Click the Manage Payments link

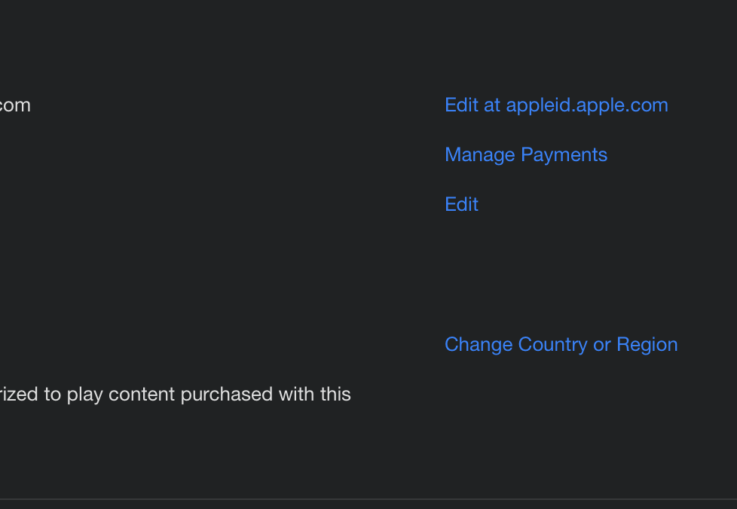(x=526, y=155)
